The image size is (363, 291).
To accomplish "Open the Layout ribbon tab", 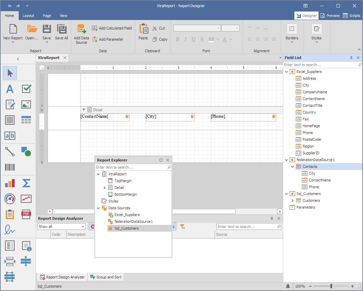I will (29, 16).
